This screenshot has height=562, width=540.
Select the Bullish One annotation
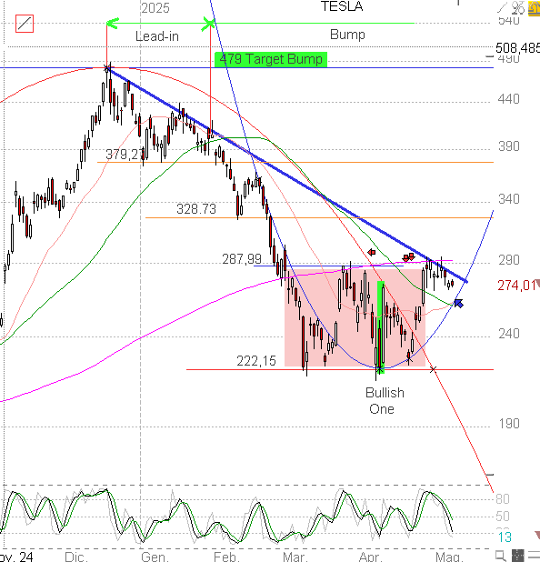385,401
